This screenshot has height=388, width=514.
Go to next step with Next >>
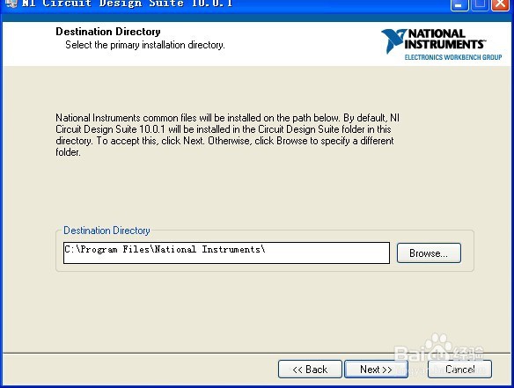[376, 370]
